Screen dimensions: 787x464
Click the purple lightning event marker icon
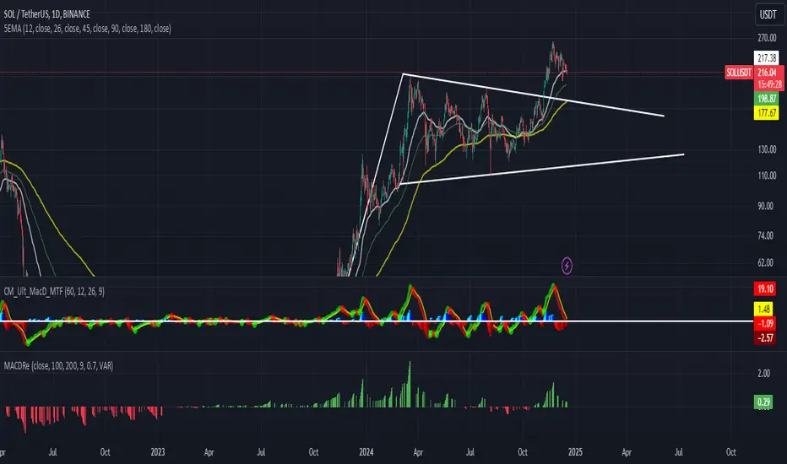567,266
